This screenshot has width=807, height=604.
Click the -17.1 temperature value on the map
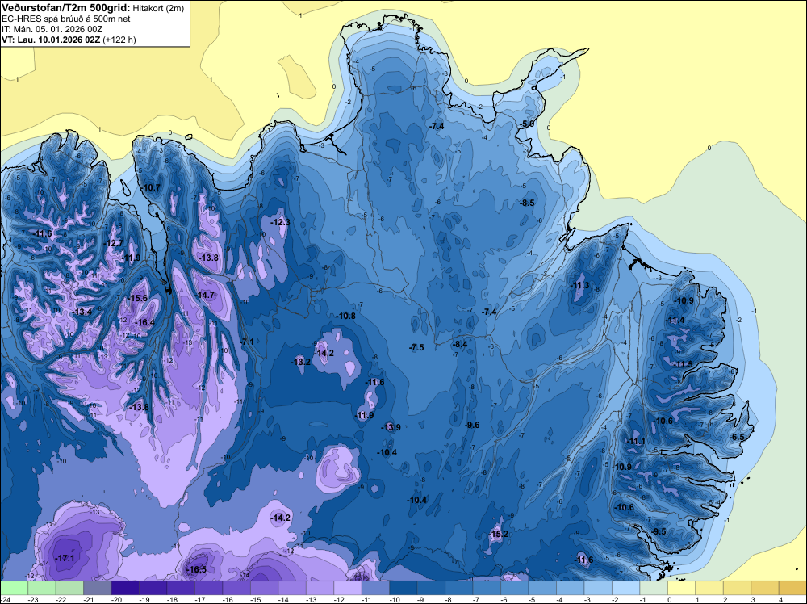click(65, 558)
